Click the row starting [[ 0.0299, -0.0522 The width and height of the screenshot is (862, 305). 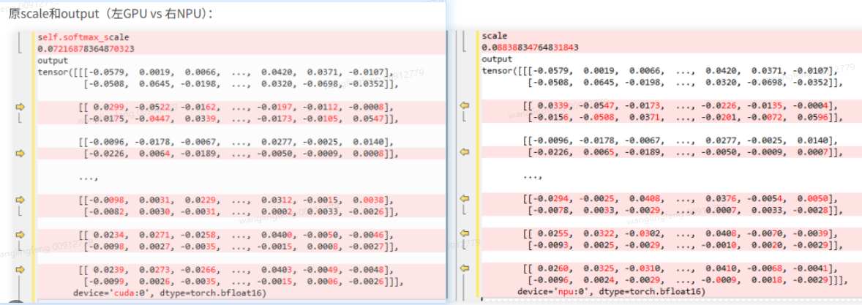(x=236, y=108)
